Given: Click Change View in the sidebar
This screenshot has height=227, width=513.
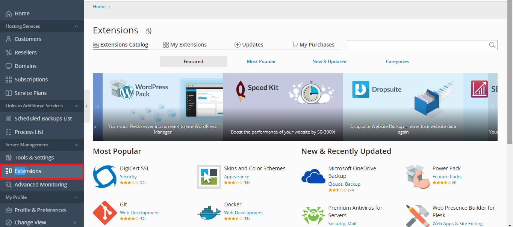Looking at the screenshot, I should pyautogui.click(x=30, y=222).
